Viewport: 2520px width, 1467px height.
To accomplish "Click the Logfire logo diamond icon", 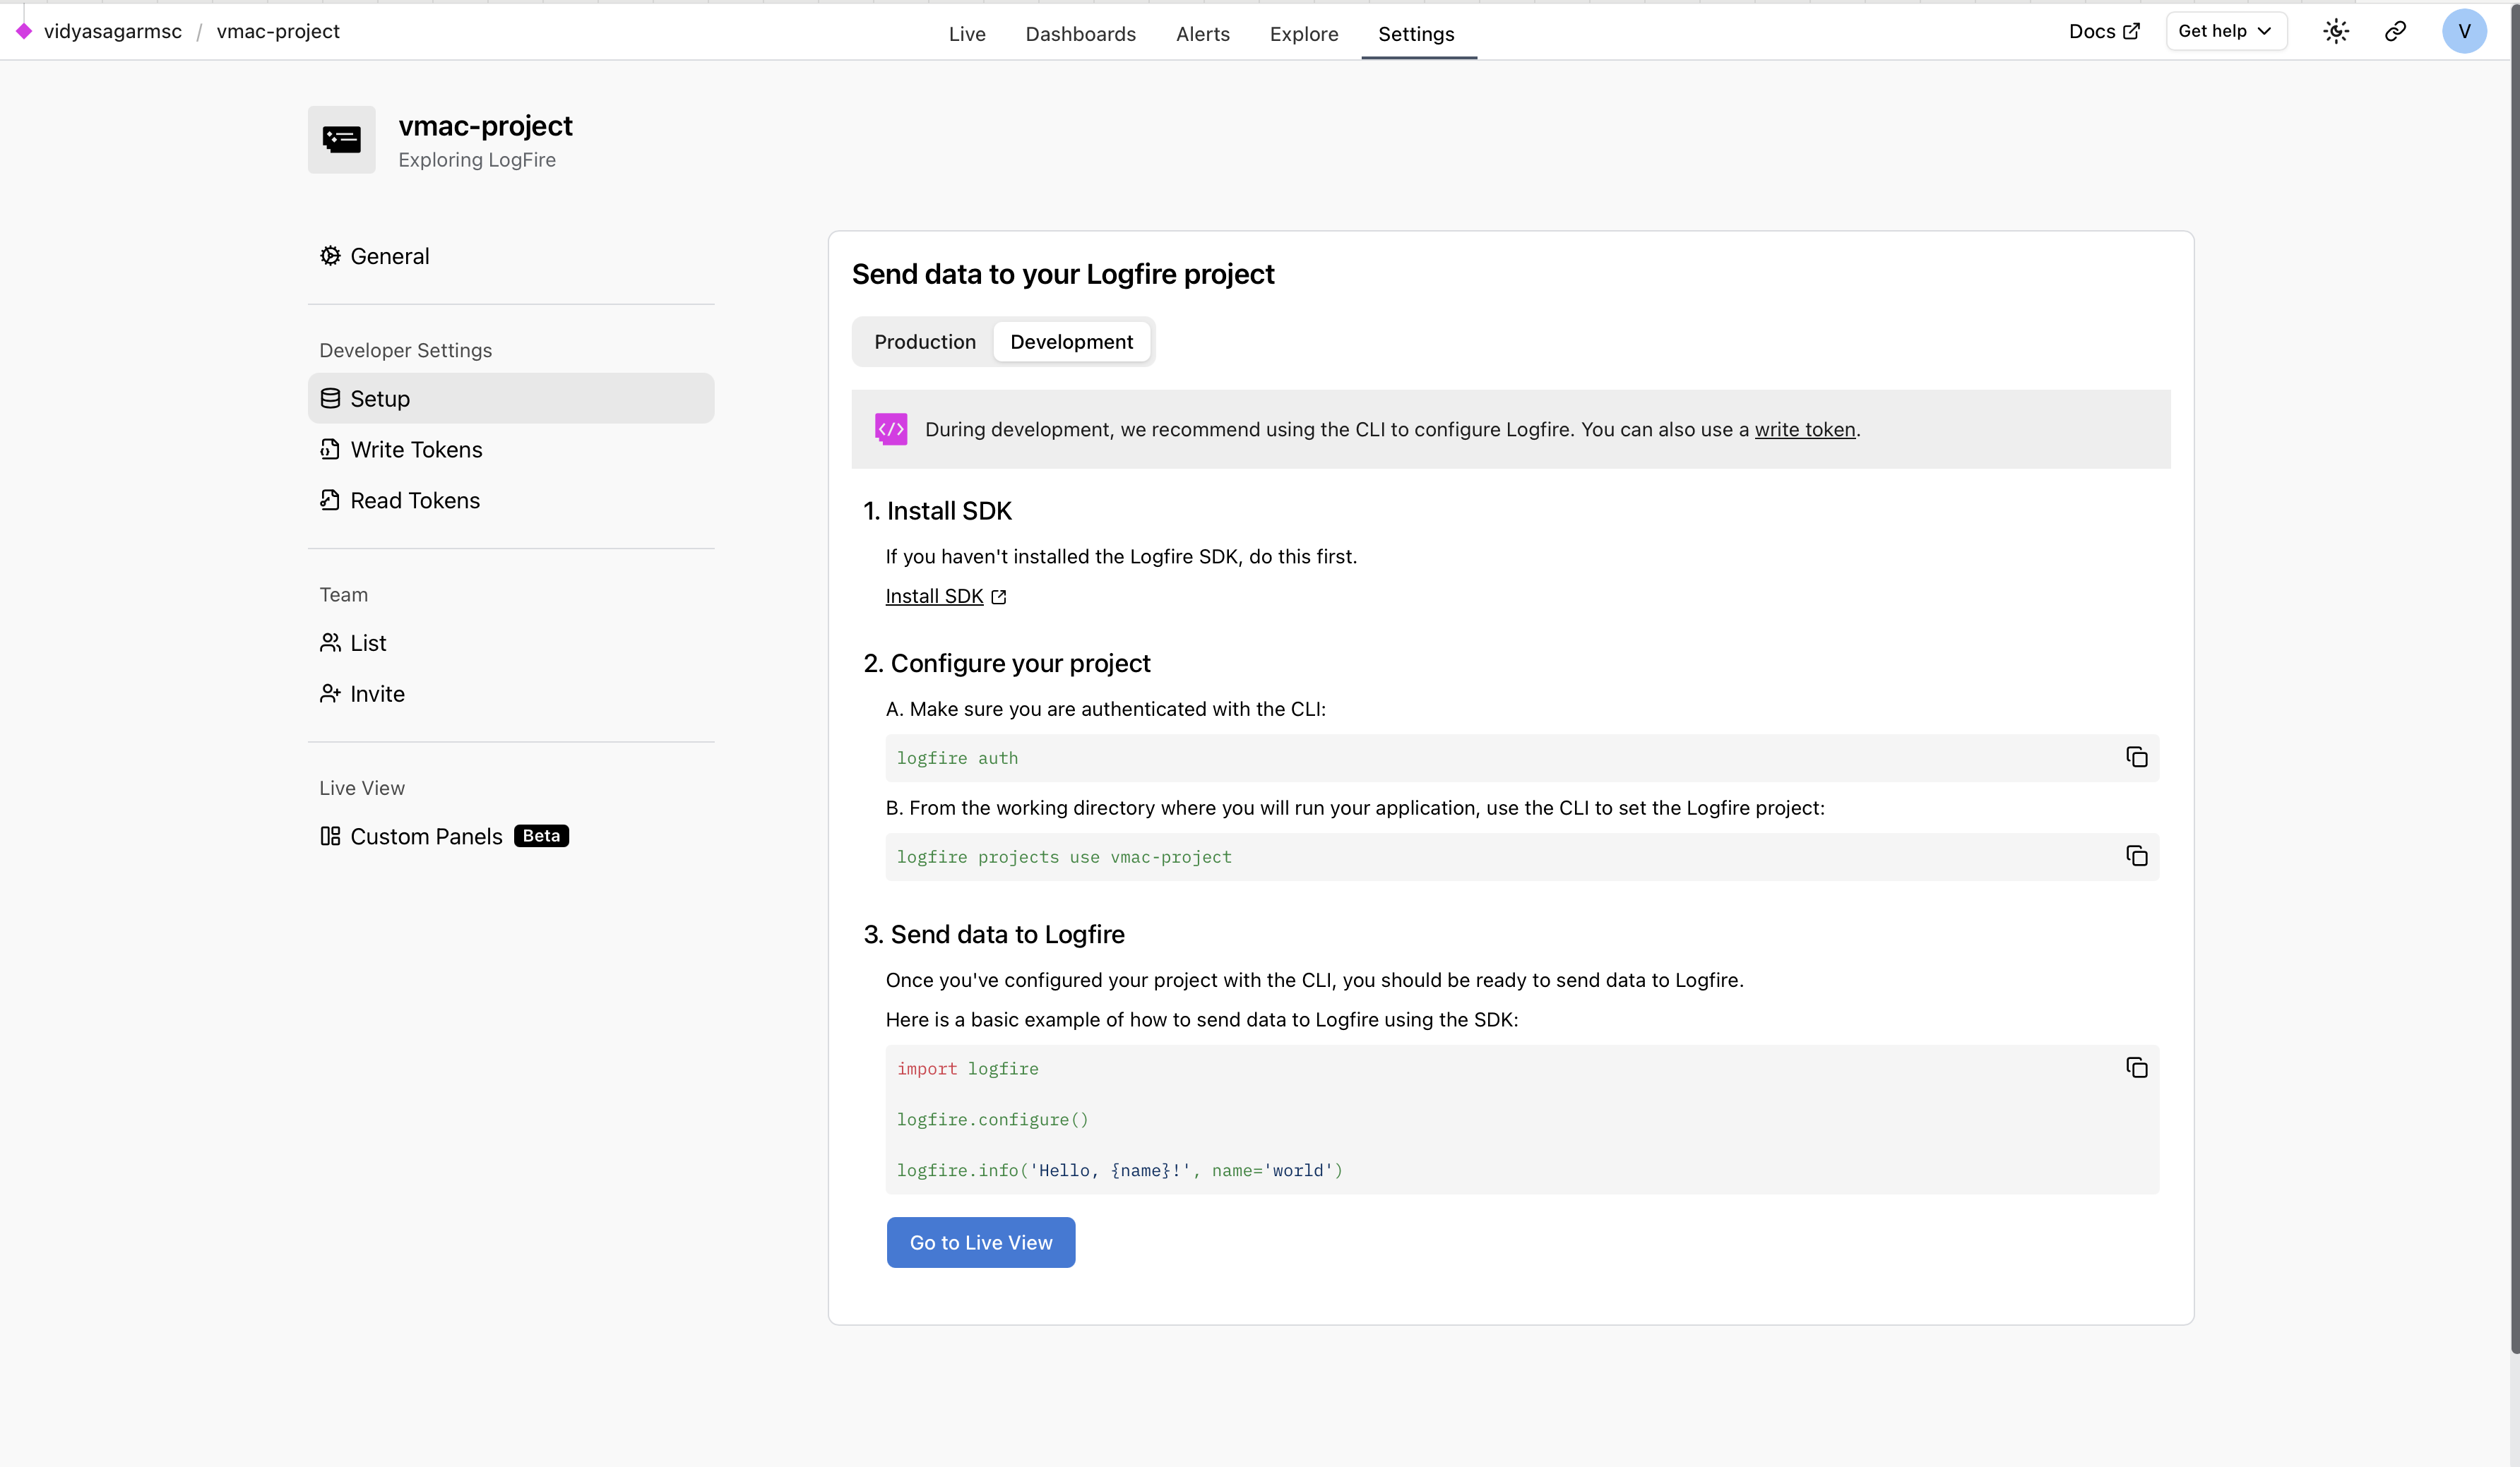I will click(x=24, y=32).
